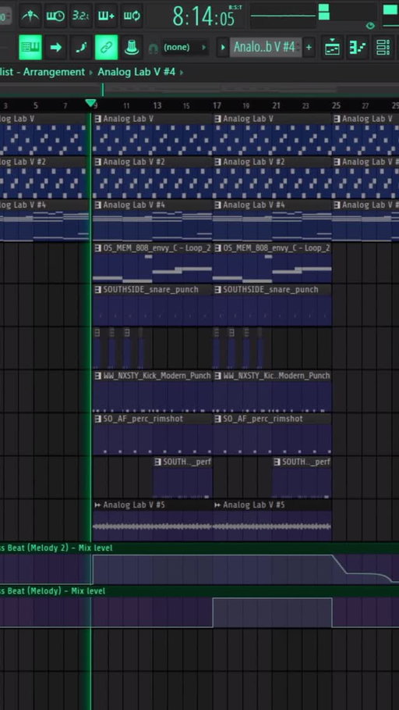Toggle loop recording
This screenshot has width=399, height=710.
pyautogui.click(x=132, y=16)
